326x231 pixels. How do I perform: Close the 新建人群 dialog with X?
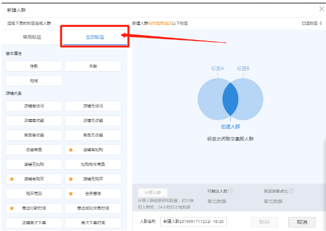pos(321,9)
